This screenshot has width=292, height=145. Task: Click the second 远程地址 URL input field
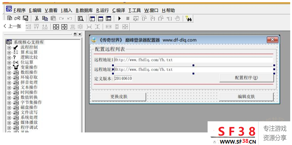194,70
